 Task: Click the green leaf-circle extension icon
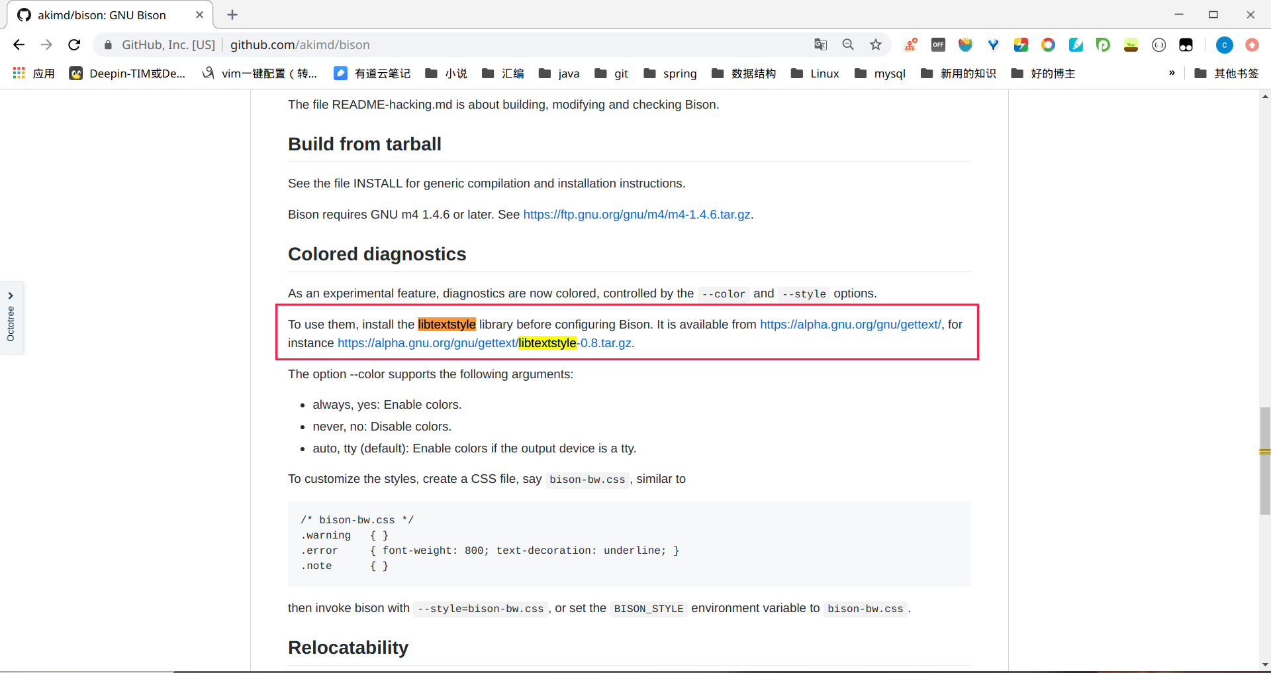[x=1103, y=44]
